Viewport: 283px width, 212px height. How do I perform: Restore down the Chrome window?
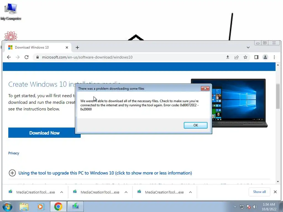coord(264,43)
